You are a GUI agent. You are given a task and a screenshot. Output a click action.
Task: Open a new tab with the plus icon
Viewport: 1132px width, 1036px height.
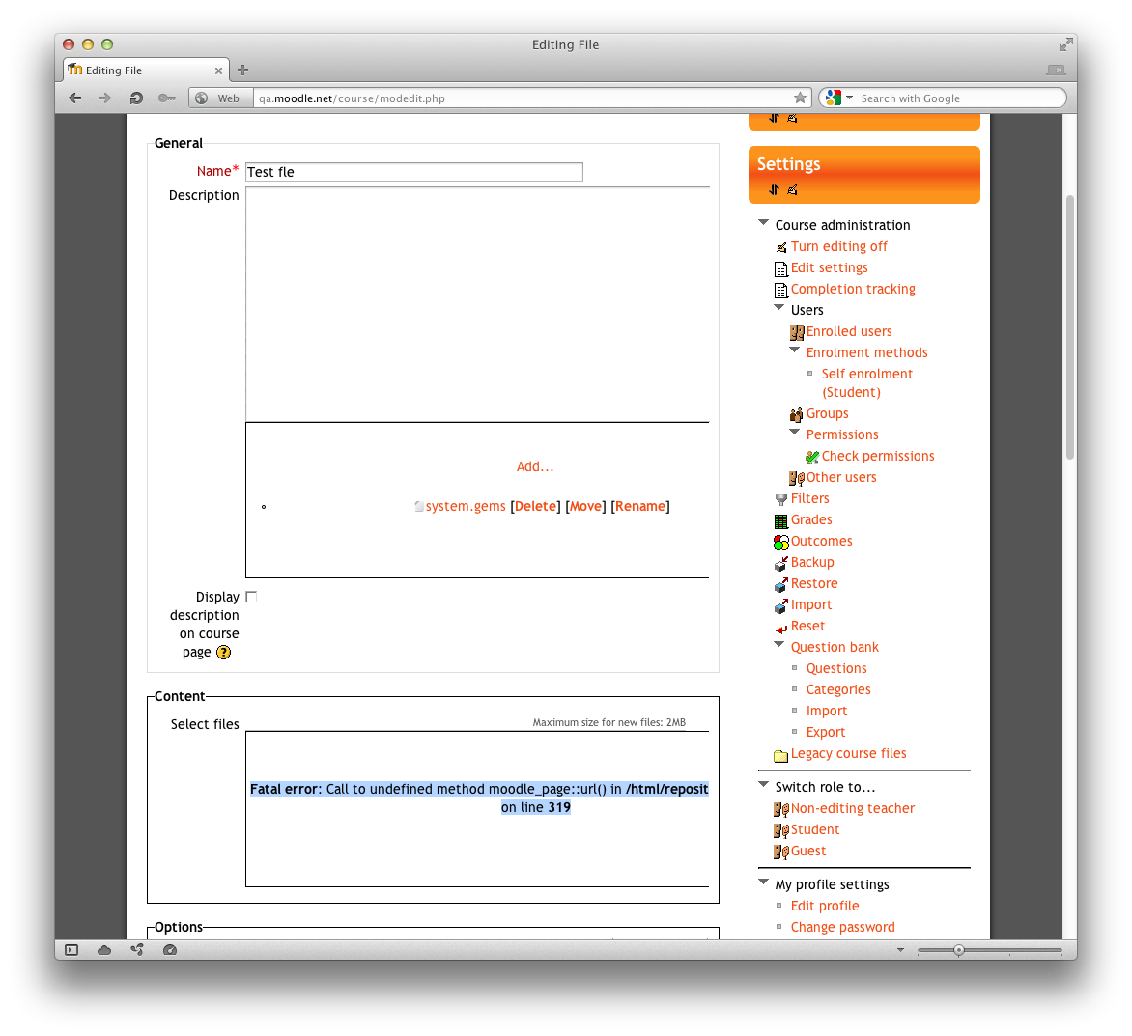(242, 70)
